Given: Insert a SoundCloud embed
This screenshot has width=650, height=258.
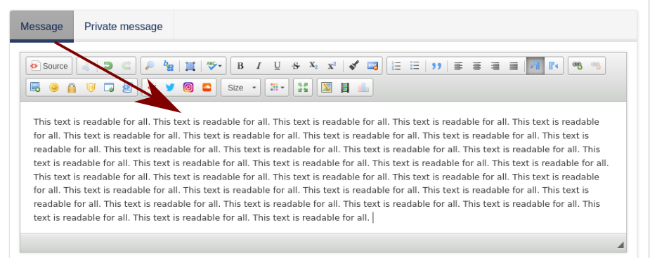Looking at the screenshot, I should coord(207,87).
